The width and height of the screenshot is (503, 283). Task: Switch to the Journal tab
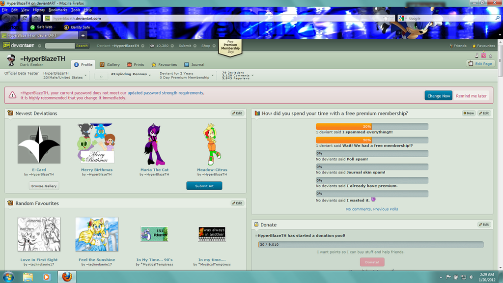[195, 64]
